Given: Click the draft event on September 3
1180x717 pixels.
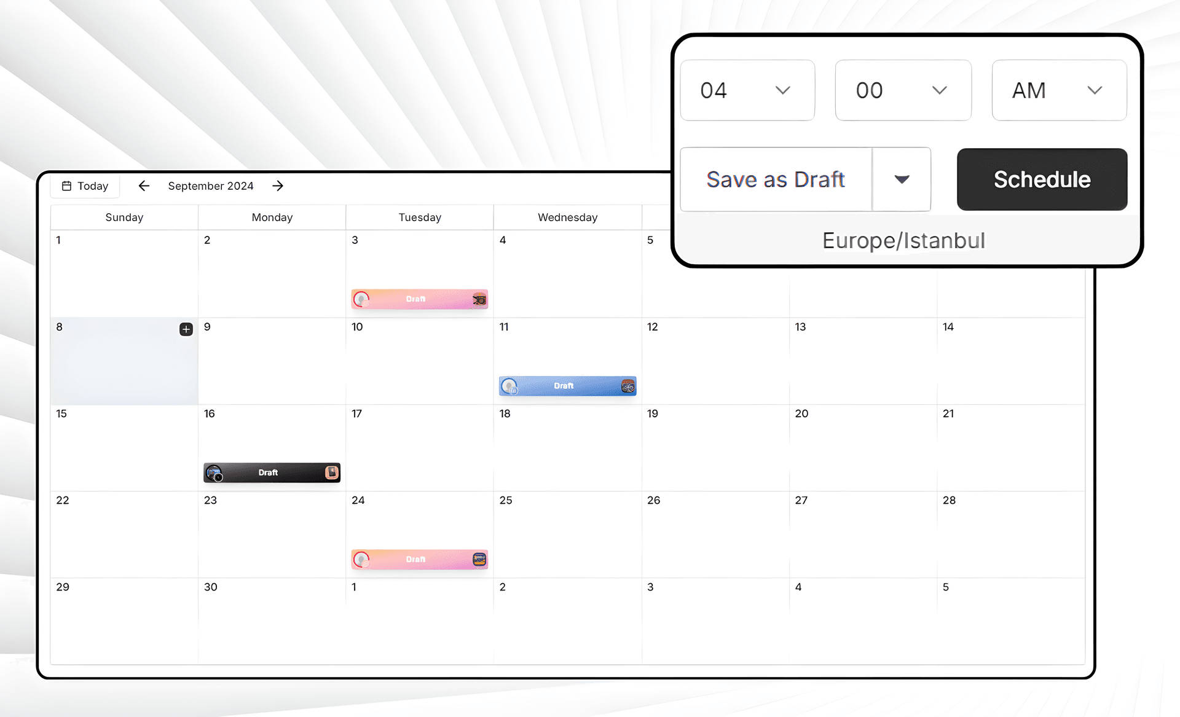Looking at the screenshot, I should [x=417, y=298].
